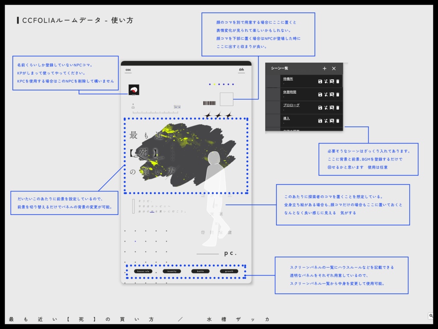Viewport: 438px width, 329px height.
Task: Delete the プロローグ scene with the trash icon
Action: 338,108
